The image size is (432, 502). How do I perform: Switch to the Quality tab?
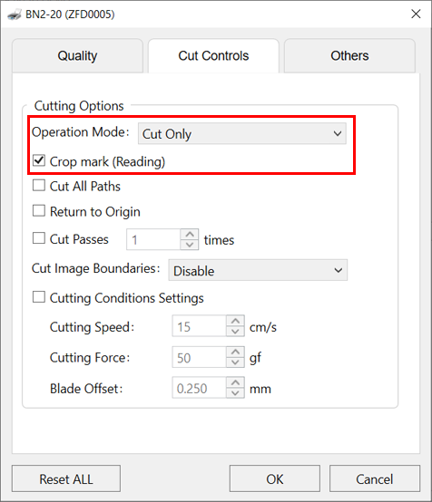pos(77,55)
